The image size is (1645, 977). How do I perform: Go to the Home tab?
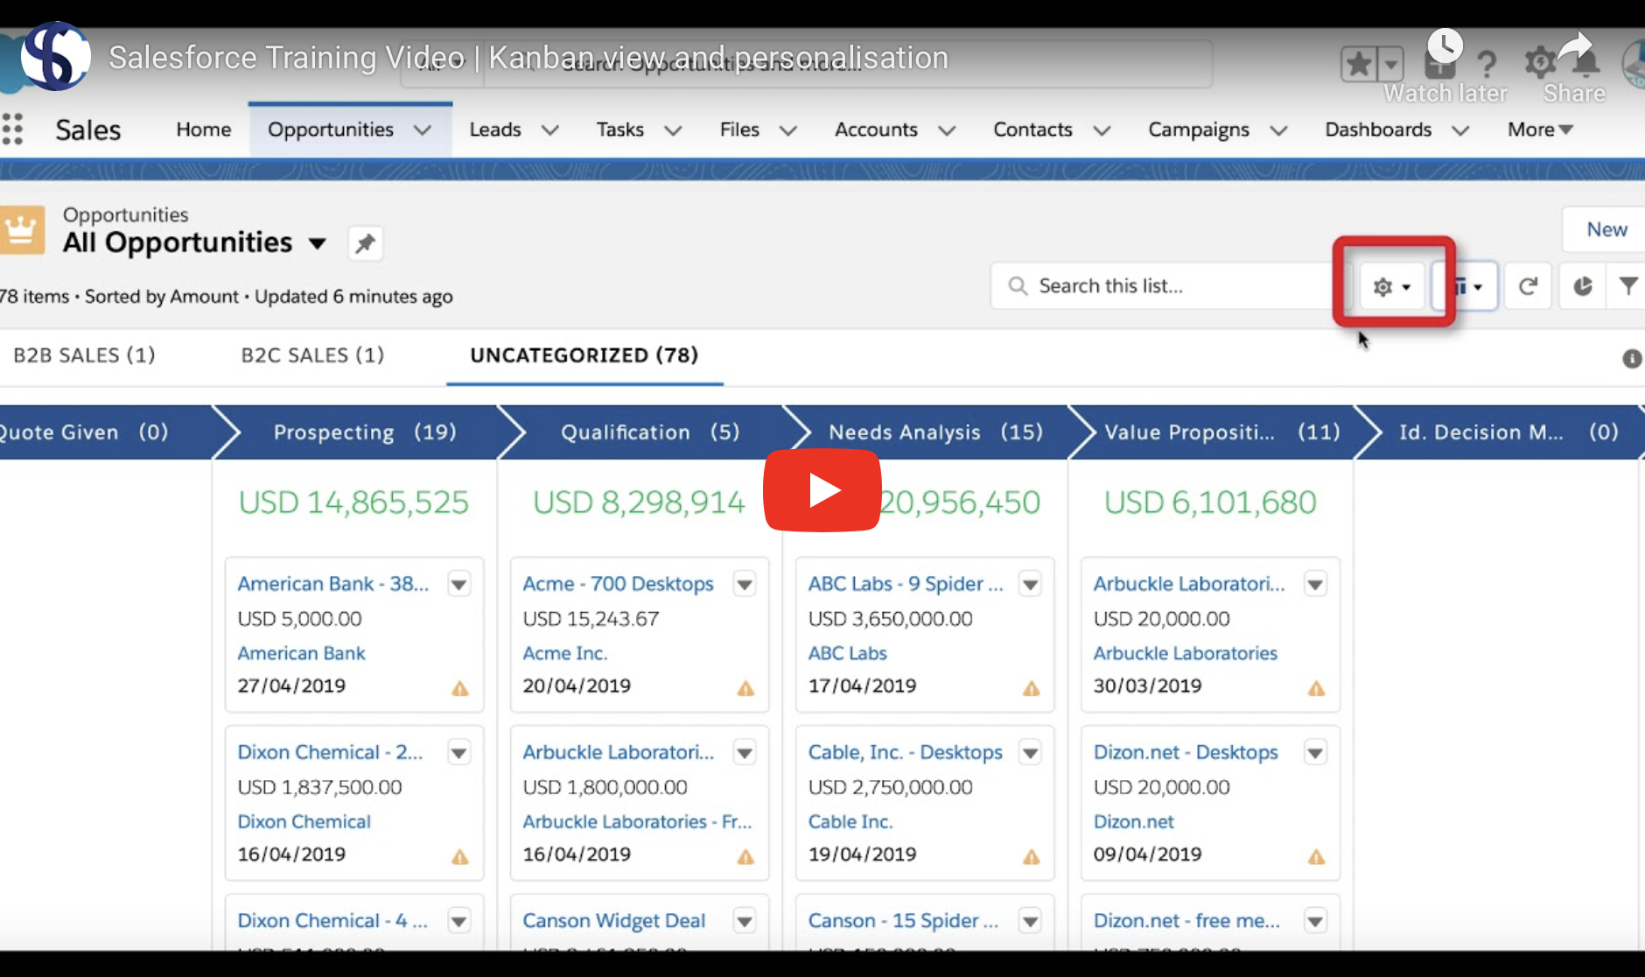click(x=204, y=130)
